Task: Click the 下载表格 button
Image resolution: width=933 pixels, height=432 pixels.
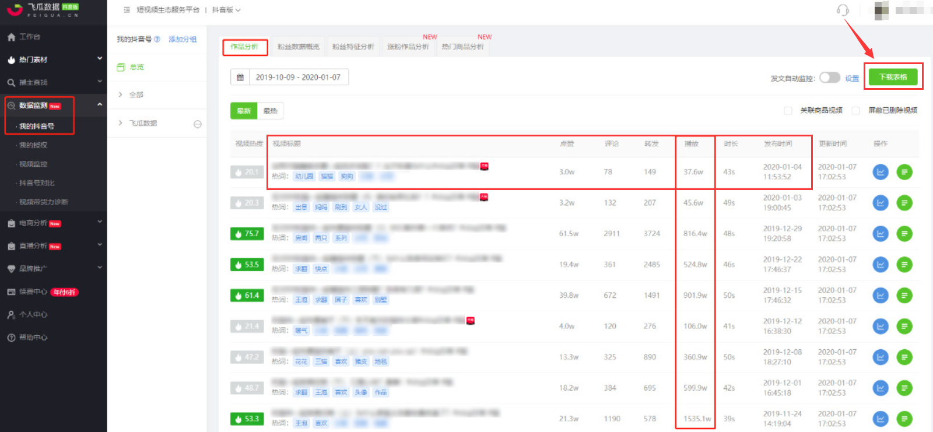Action: pos(893,77)
